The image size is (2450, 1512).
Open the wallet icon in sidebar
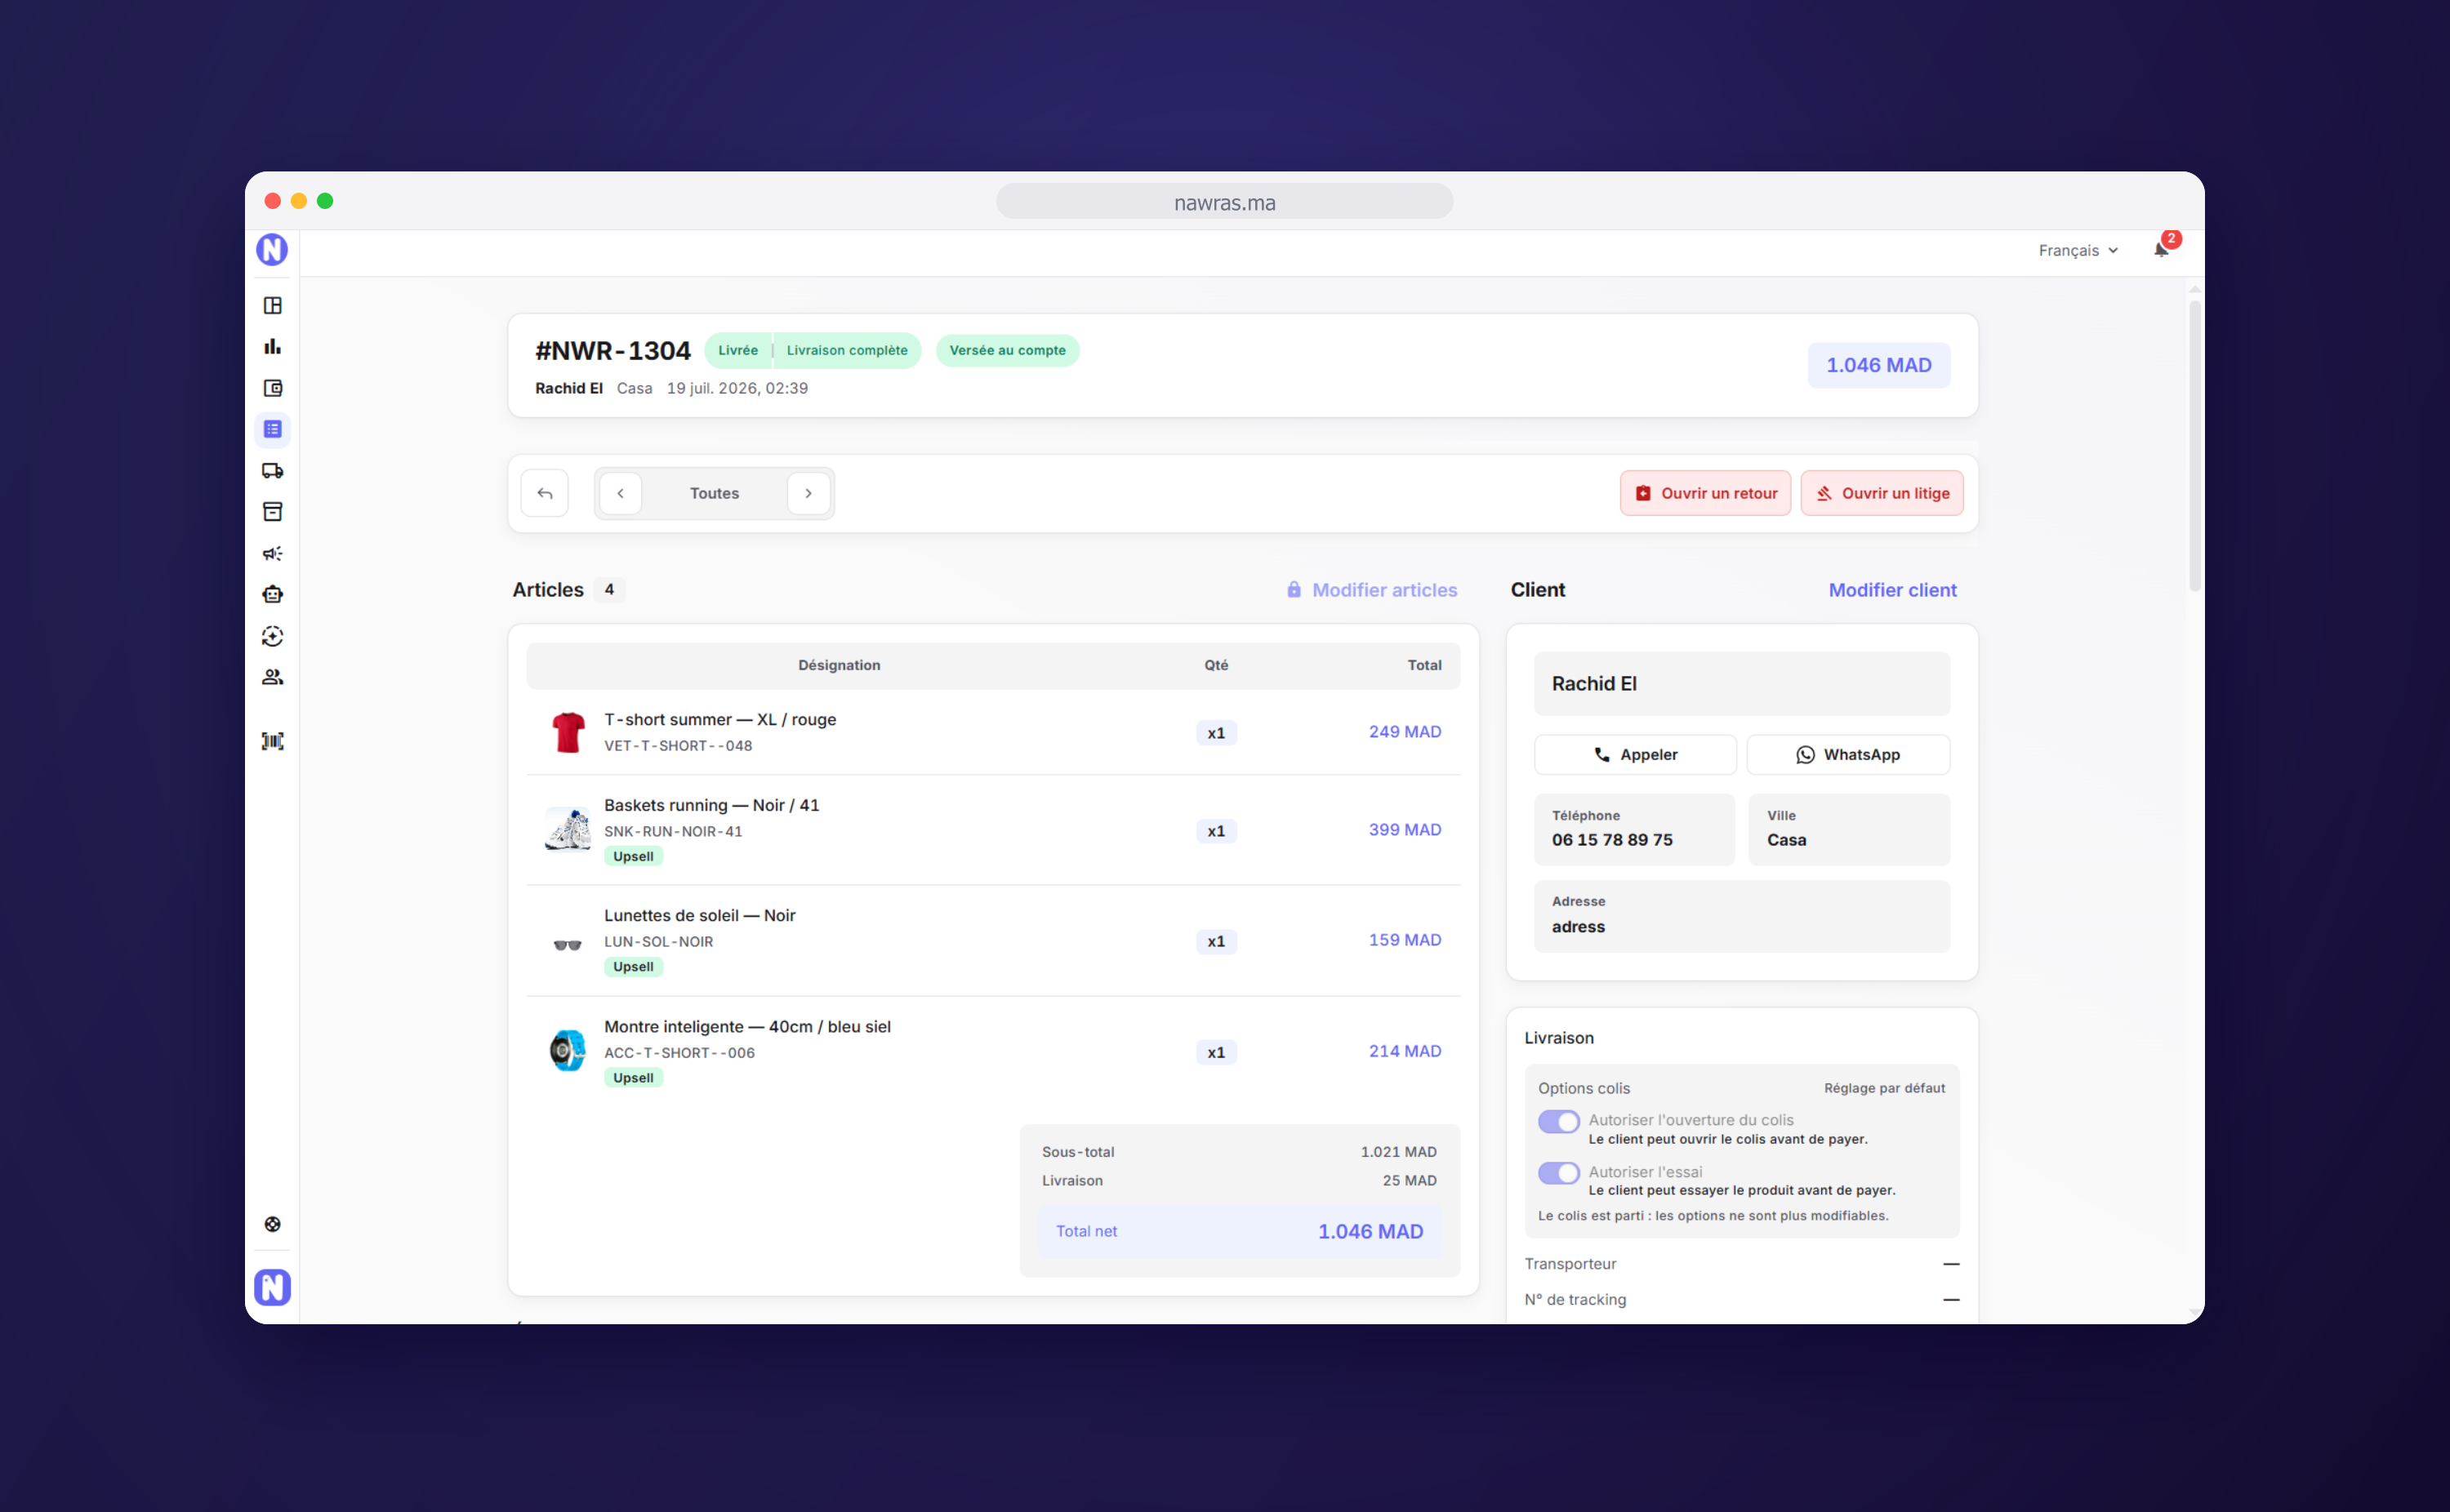click(272, 388)
